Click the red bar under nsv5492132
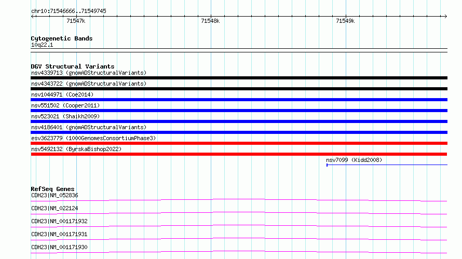Screen dimensions: 462x259 click(239, 154)
